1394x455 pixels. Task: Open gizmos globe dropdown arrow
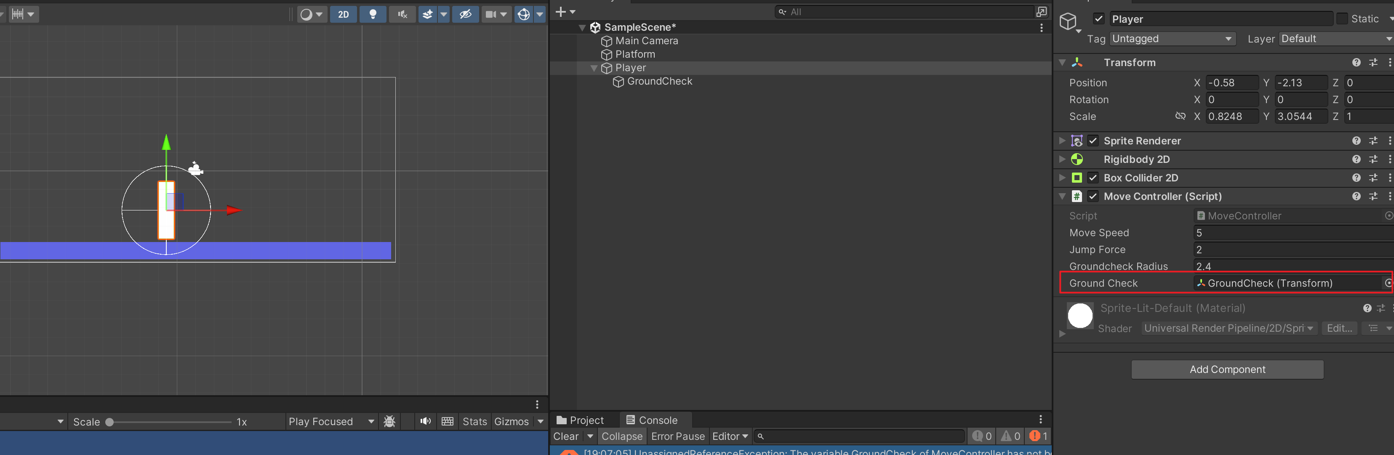point(539,14)
